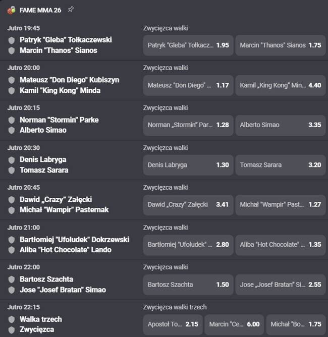Pick Alberto Simao to win at 3.35
Screen dimensions: 328x337
click(281, 125)
